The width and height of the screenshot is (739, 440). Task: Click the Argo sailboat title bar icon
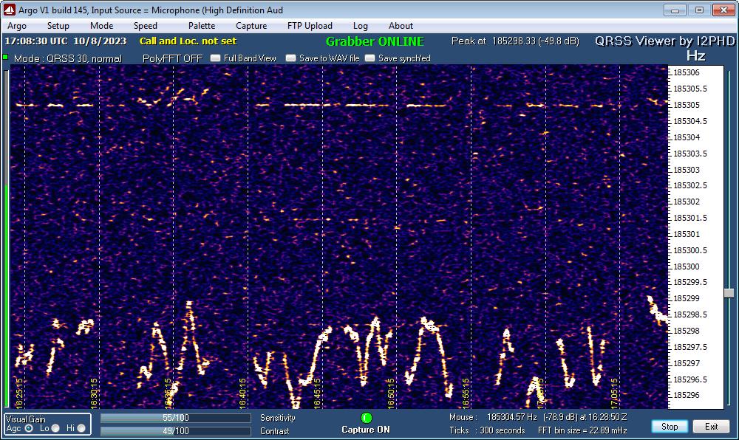(10, 10)
